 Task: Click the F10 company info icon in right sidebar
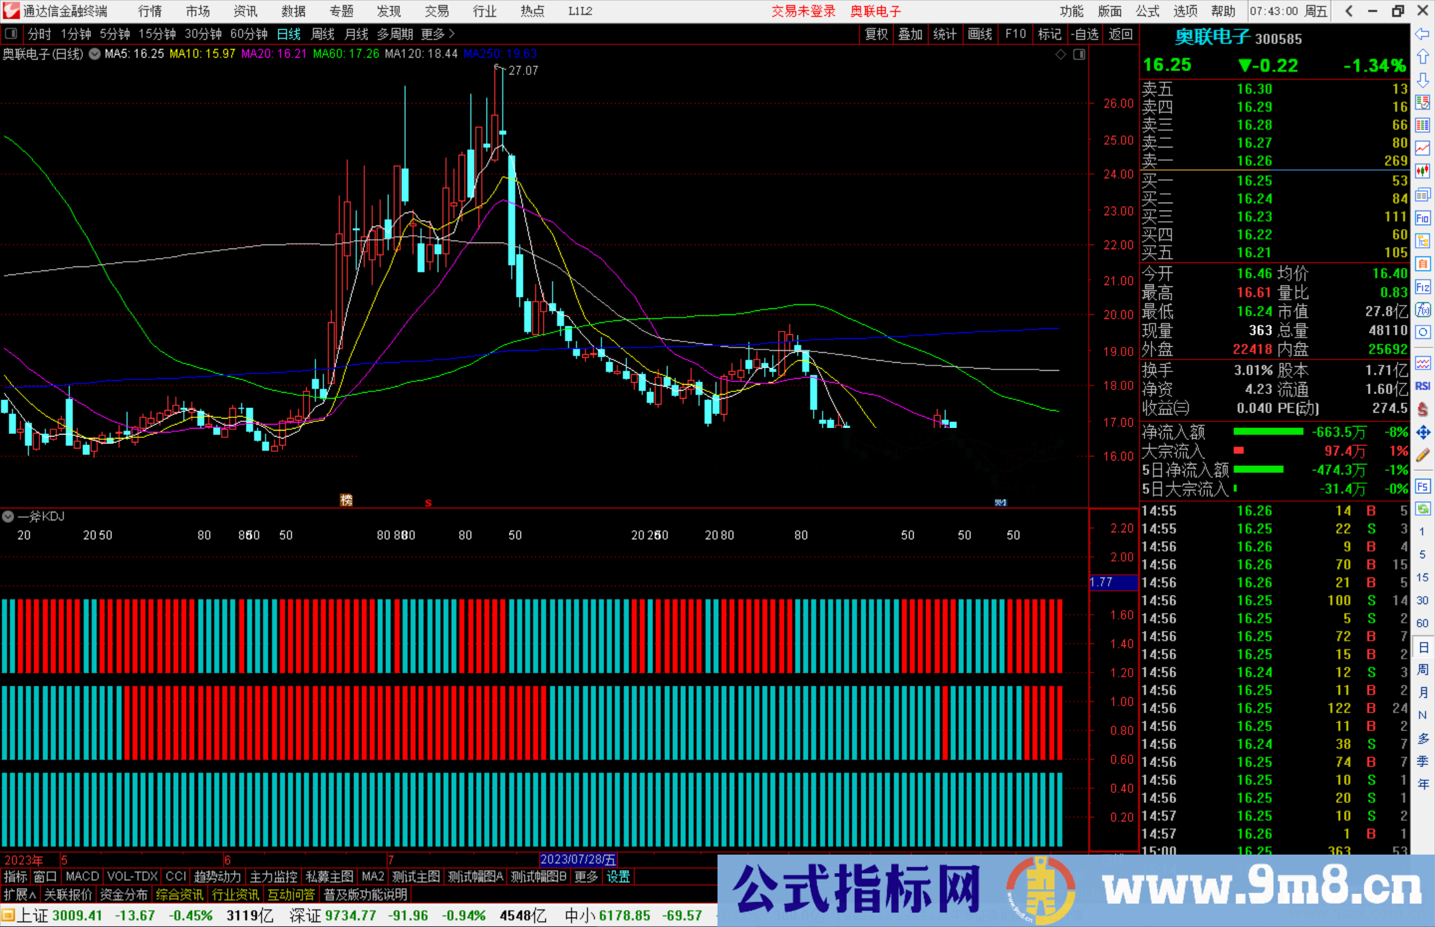tap(1423, 217)
